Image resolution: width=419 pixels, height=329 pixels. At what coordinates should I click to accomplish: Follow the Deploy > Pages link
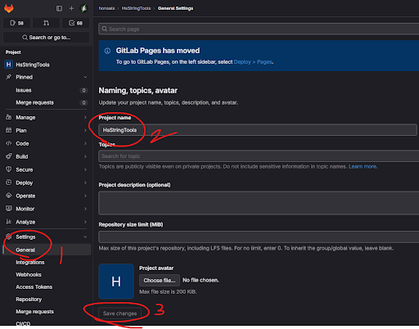coord(253,62)
